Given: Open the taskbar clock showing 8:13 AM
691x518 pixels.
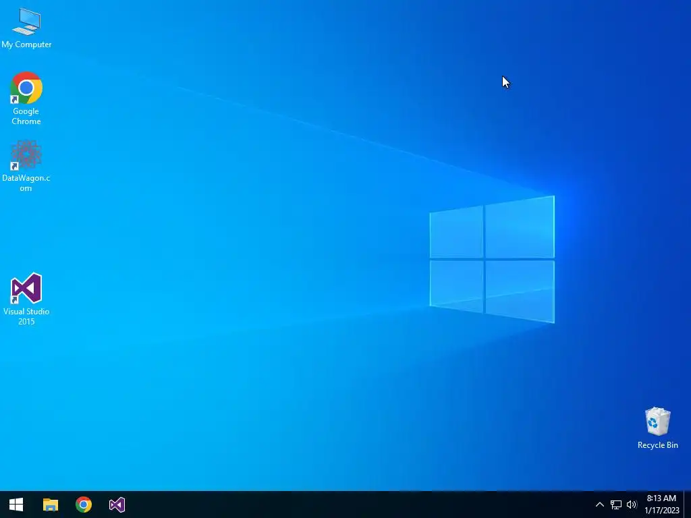Looking at the screenshot, I should (x=661, y=505).
